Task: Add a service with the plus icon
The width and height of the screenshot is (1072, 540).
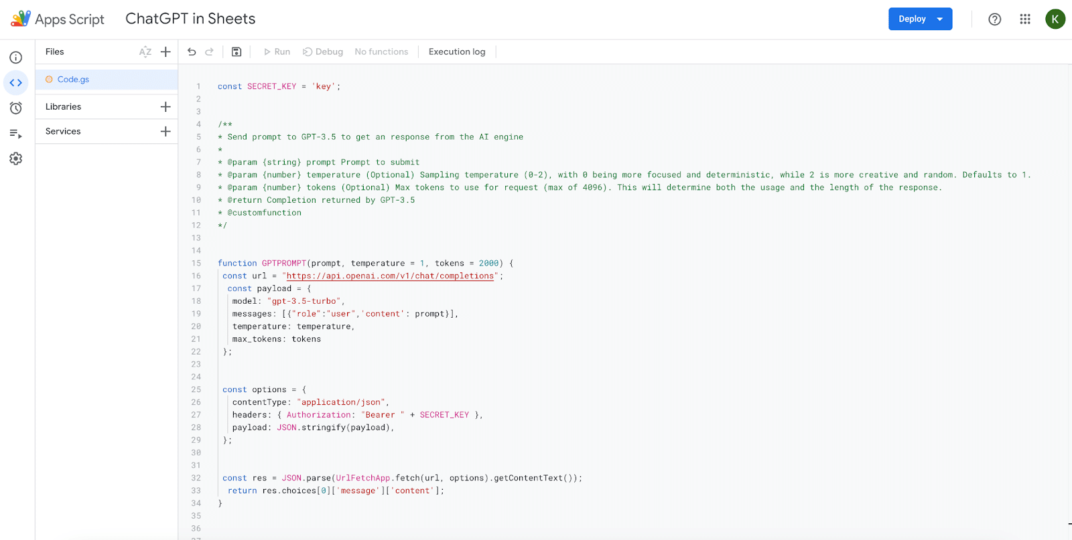Action: click(x=165, y=131)
